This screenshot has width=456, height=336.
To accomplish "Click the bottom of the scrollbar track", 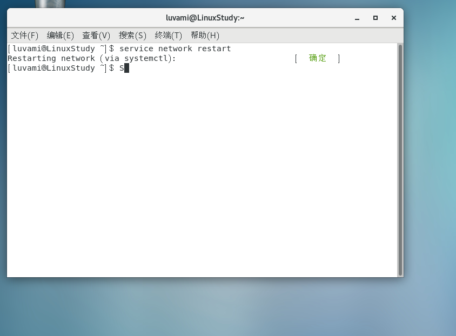I will [400, 272].
